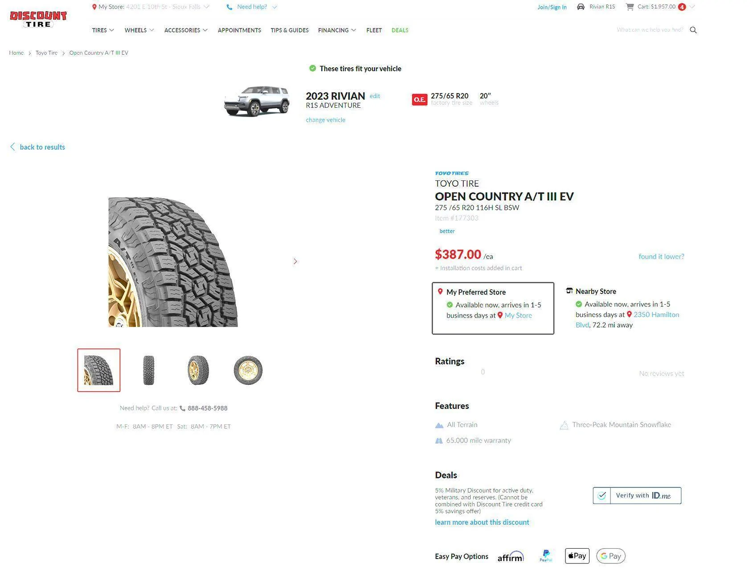
Task: Open the shopping cart icon
Action: (x=630, y=7)
